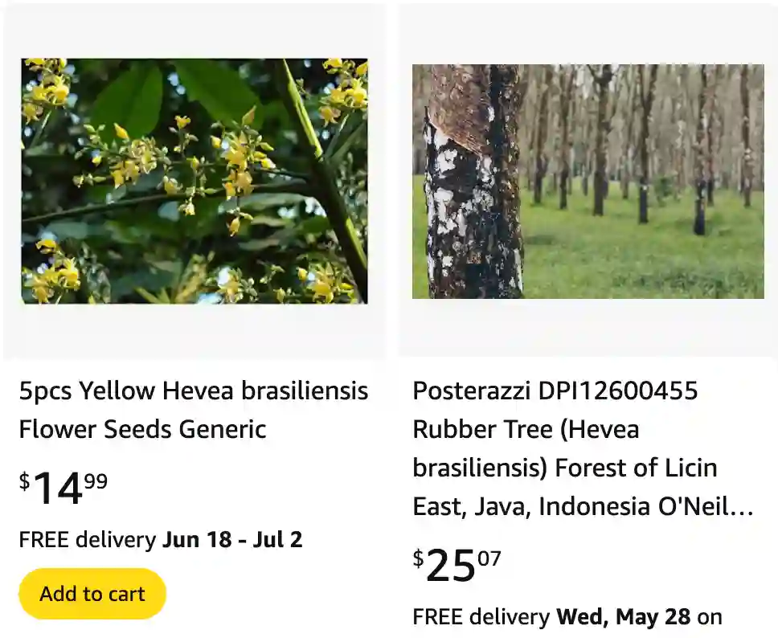This screenshot has width=778, height=638.
Task: Click the brand name Posterazzi
Action: click(x=474, y=391)
